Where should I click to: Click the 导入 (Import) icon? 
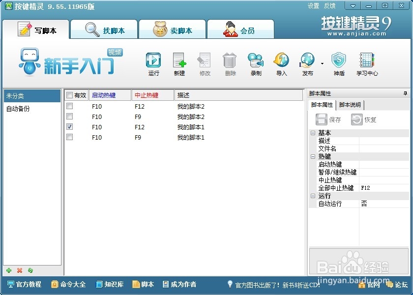(281, 61)
